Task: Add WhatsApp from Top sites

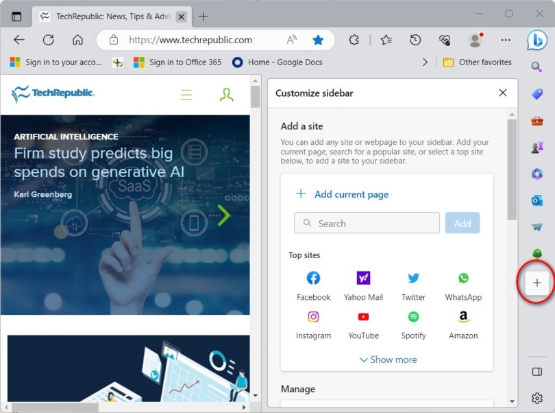Action: click(x=463, y=285)
